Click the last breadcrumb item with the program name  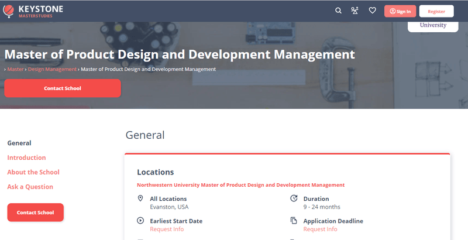(149, 69)
